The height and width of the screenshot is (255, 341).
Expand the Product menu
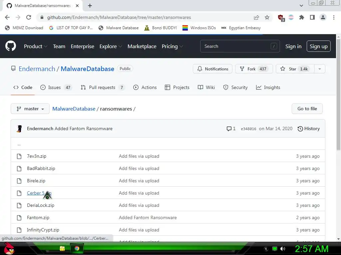pos(36,46)
